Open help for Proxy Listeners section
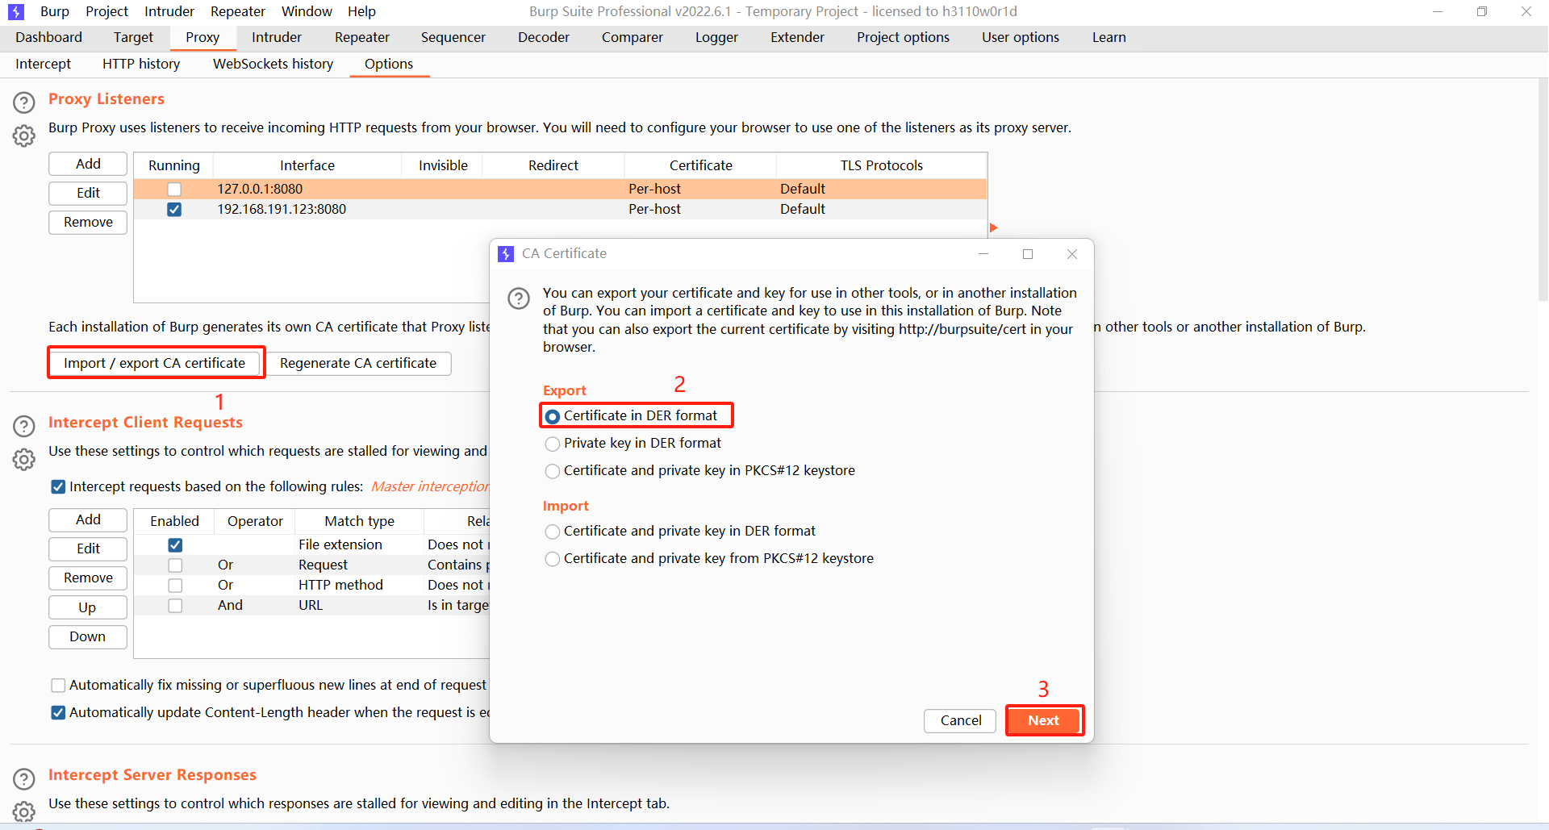 pos(24,102)
